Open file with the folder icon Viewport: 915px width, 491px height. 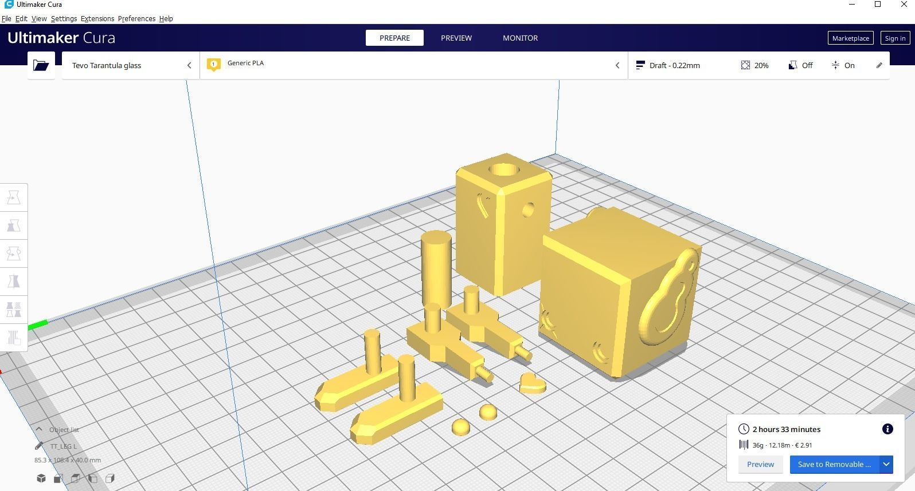click(x=41, y=65)
